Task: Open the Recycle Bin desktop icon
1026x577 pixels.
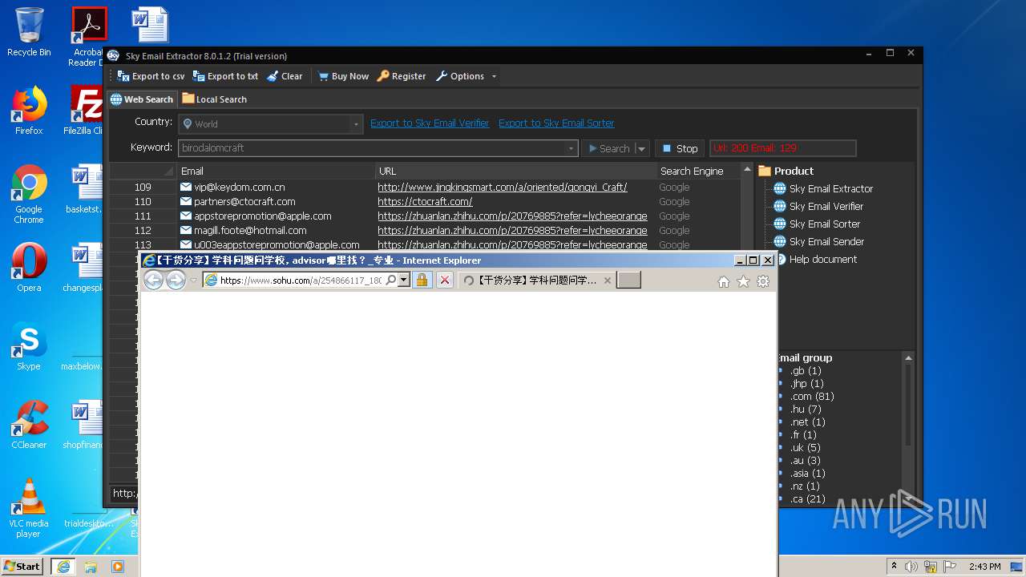Action: 29,32
